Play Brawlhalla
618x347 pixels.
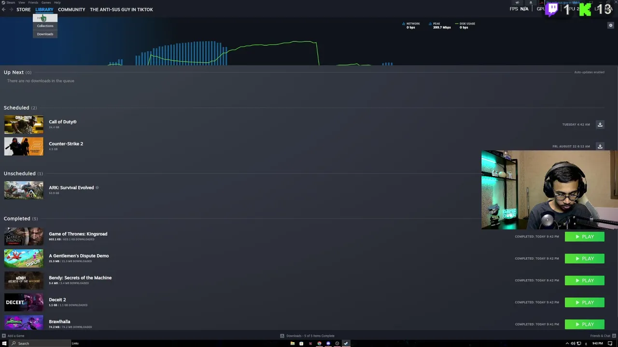584,324
